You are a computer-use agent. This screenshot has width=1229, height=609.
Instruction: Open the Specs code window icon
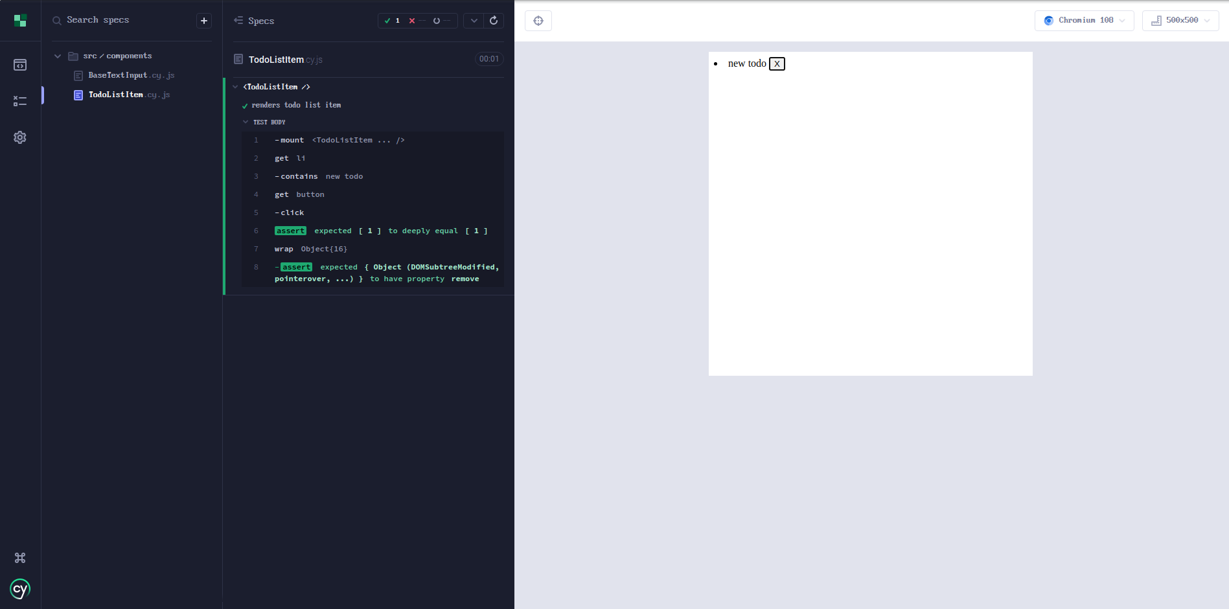coord(20,65)
